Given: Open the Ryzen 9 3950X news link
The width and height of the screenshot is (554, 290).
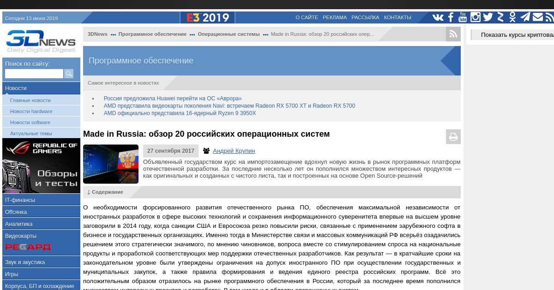Looking at the screenshot, I should point(180,113).
